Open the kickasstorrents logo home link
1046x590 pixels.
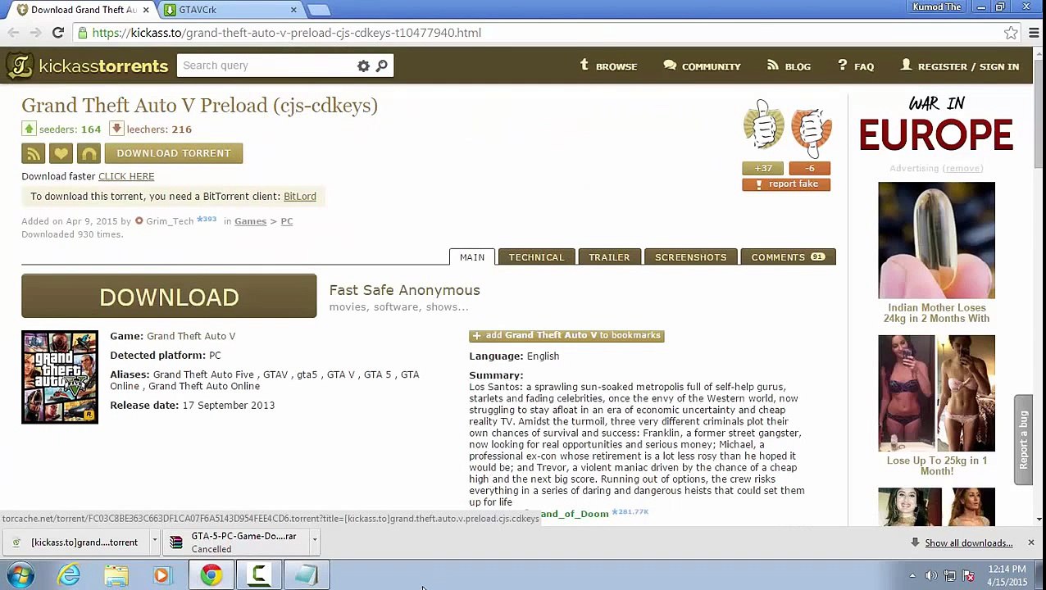point(86,66)
